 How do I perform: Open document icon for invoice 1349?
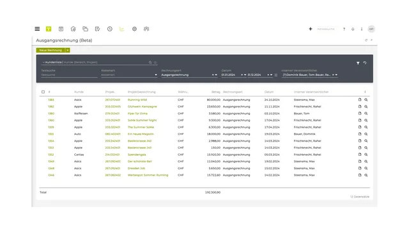pos(360,162)
